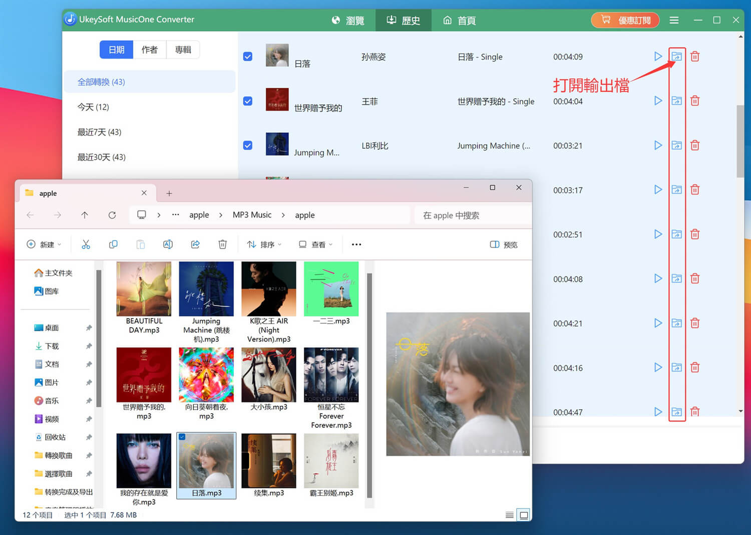Select the 今天 (12) filter
751x535 pixels.
[93, 107]
